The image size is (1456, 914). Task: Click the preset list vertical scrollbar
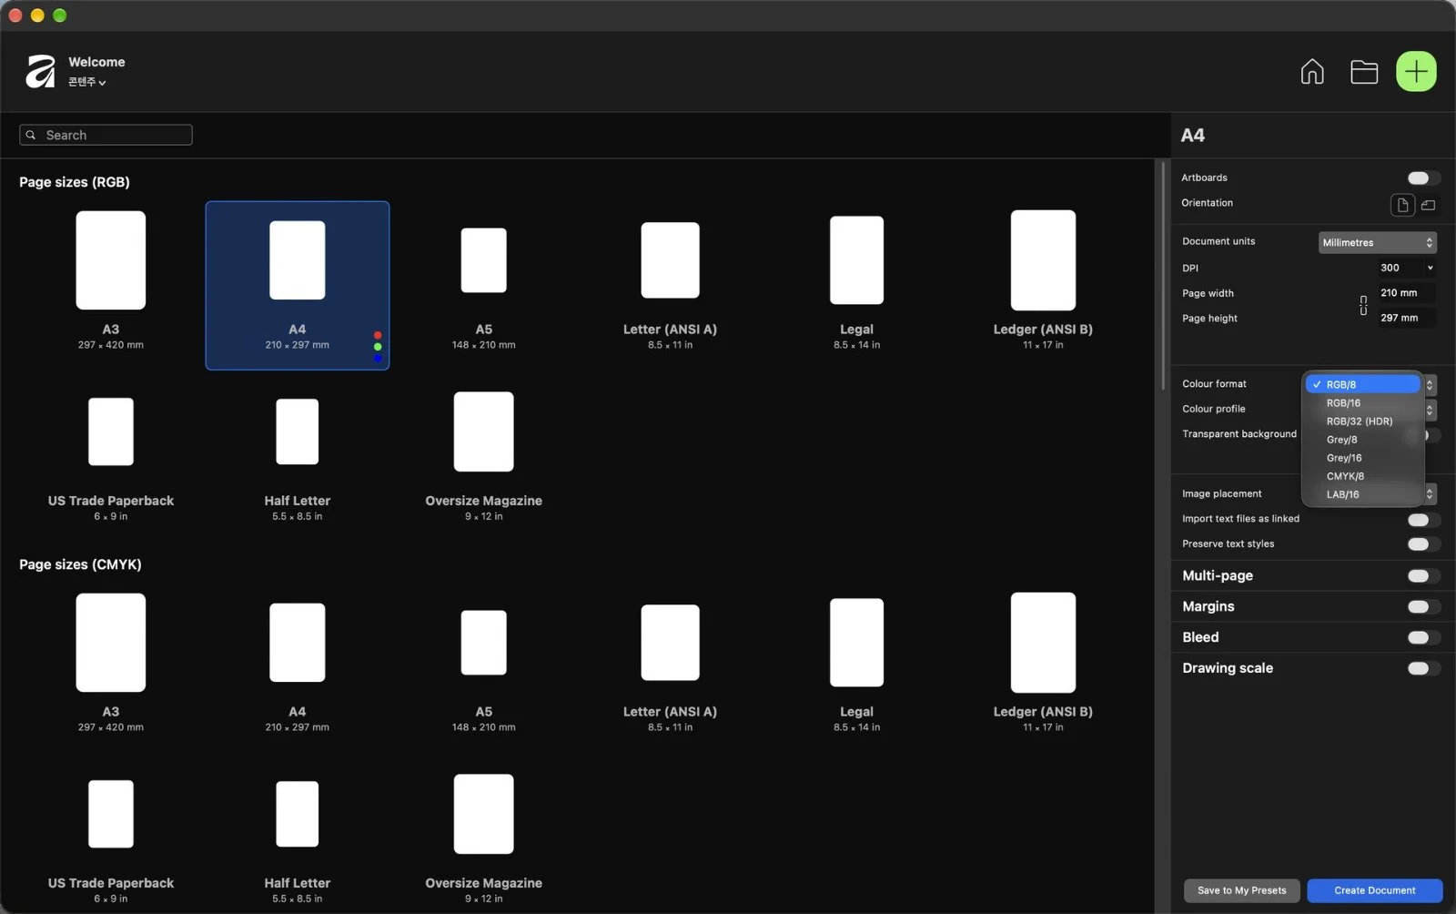click(x=1162, y=277)
